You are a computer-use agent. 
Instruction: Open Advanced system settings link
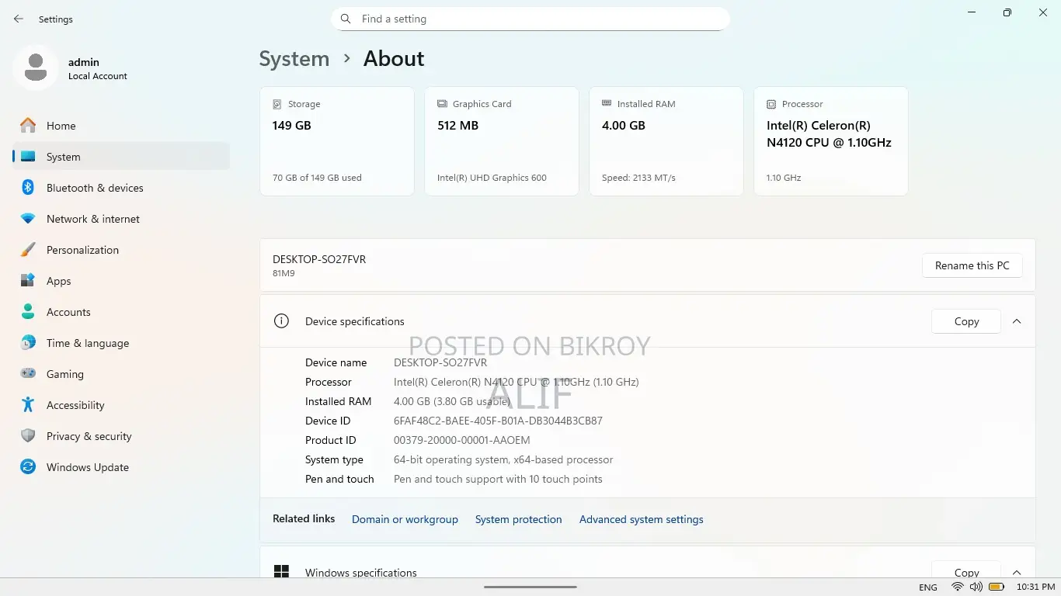pyautogui.click(x=642, y=519)
